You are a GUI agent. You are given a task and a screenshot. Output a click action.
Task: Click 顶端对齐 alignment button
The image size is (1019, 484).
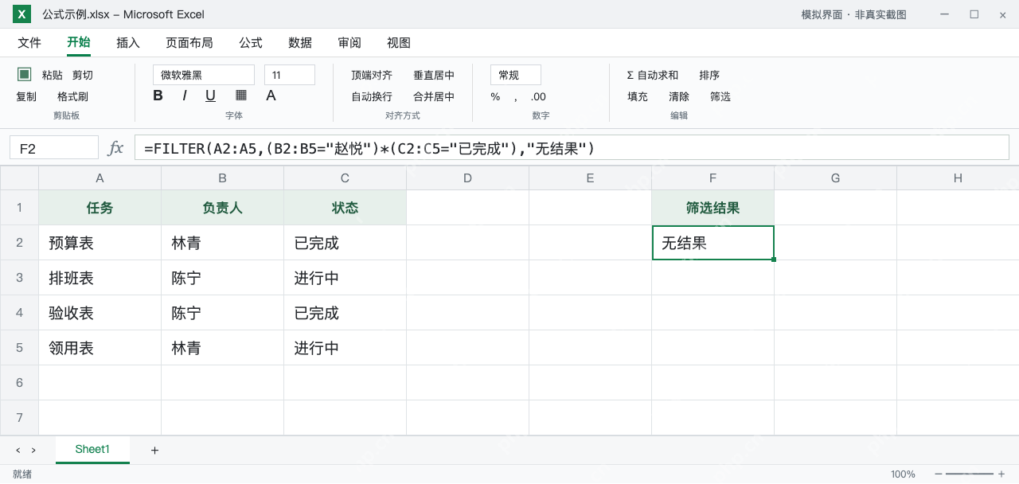[x=372, y=75]
